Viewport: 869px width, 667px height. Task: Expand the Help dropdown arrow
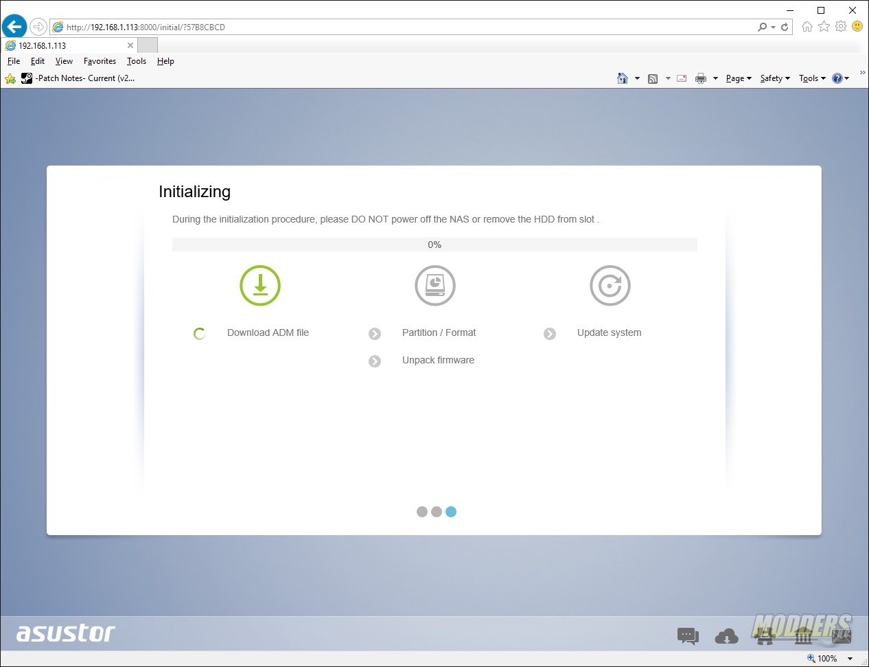point(847,78)
